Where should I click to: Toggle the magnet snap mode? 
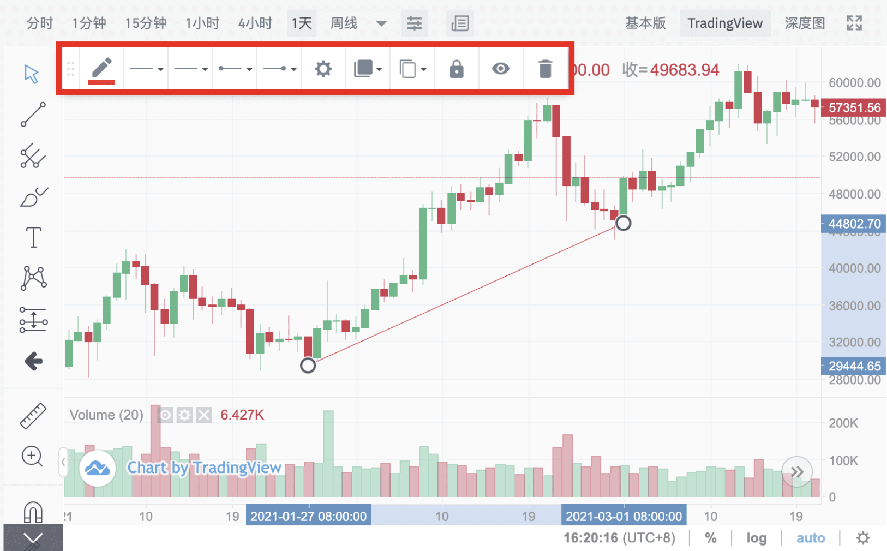(x=33, y=512)
